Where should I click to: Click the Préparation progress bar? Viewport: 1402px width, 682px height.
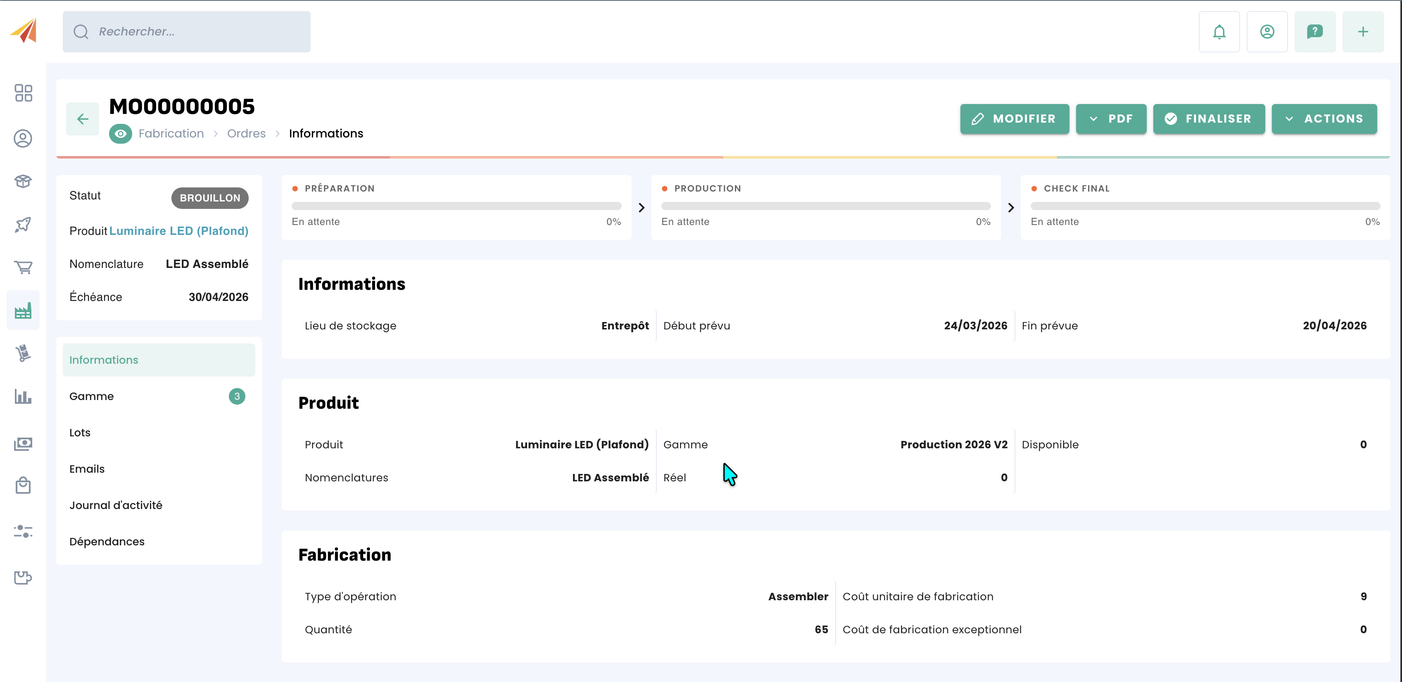[456, 206]
